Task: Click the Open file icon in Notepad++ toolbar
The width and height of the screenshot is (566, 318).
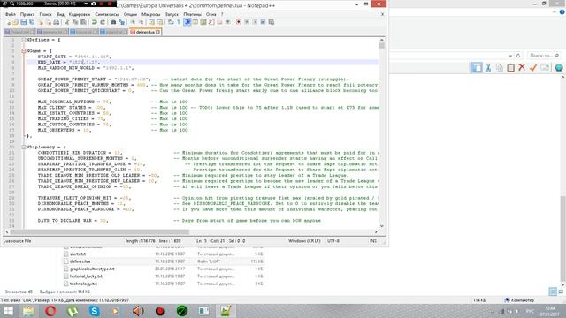Action: 16,22
